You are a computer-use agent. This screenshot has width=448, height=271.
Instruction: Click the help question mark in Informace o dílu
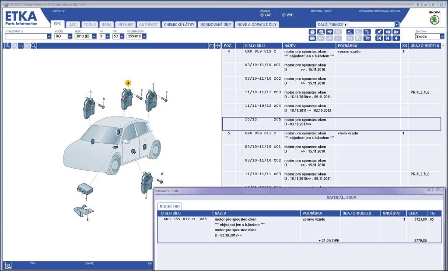pos(429,190)
